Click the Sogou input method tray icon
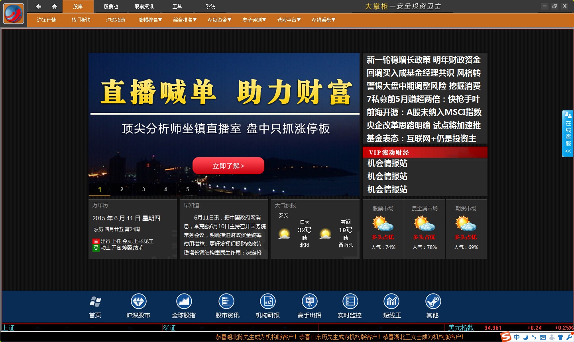The image size is (574, 342). [x=506, y=337]
